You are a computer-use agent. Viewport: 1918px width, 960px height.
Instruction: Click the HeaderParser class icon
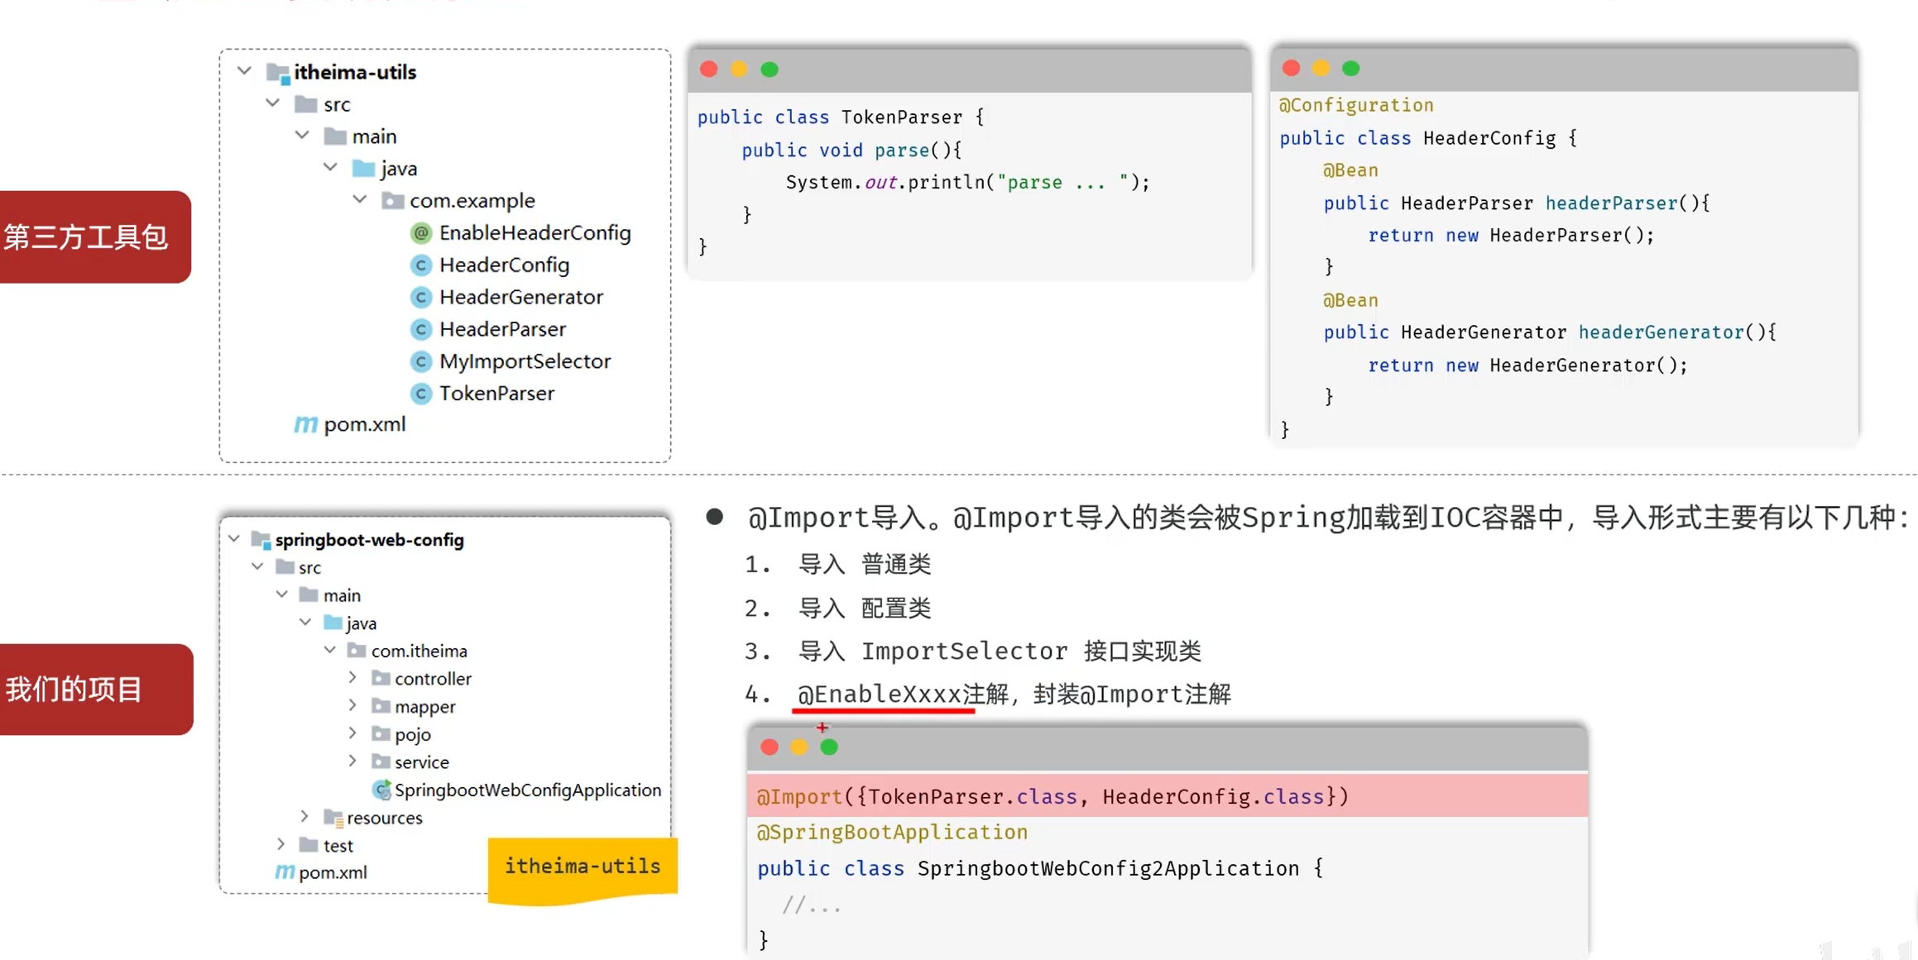point(421,329)
